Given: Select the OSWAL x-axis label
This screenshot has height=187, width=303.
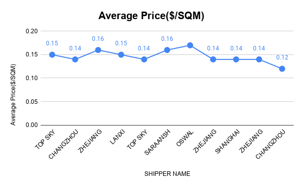Looking at the screenshot, I should point(185,139).
